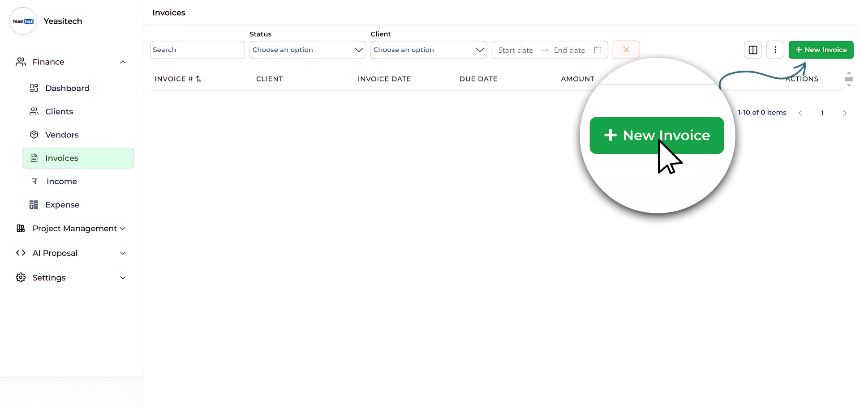Expand the Project Management section
Screen dimensions: 860x407
coord(123,229)
